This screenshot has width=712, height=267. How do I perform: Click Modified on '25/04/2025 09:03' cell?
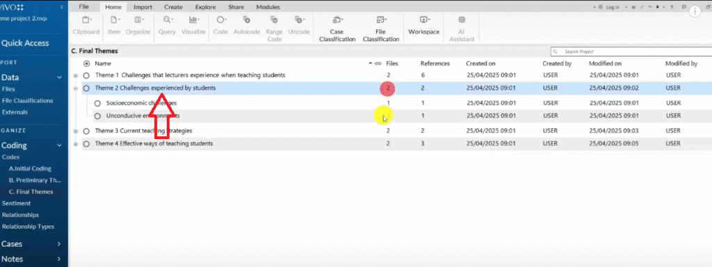coord(615,131)
